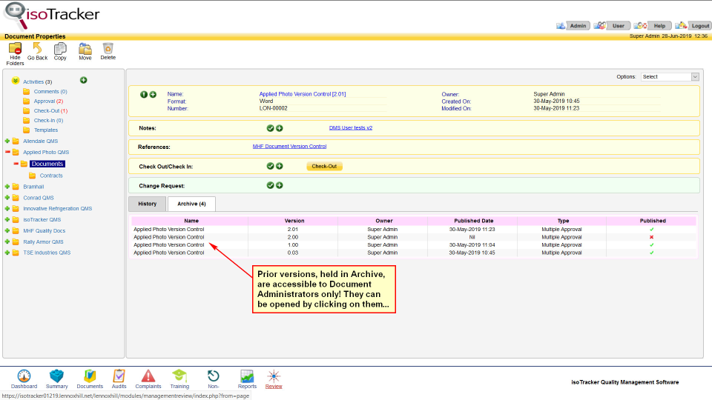Open the MHF Document Version Control link
712x400 pixels.
coord(289,147)
